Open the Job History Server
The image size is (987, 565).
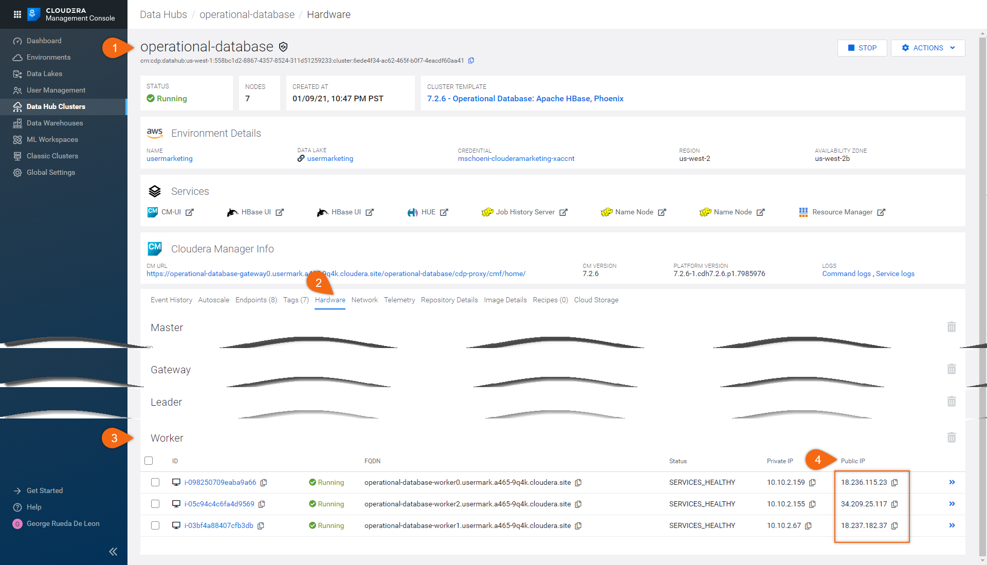524,212
